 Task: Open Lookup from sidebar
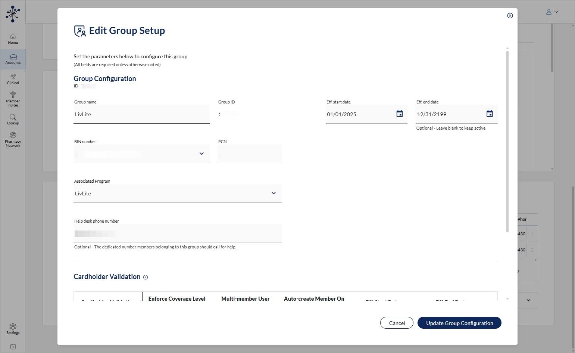(x=13, y=119)
